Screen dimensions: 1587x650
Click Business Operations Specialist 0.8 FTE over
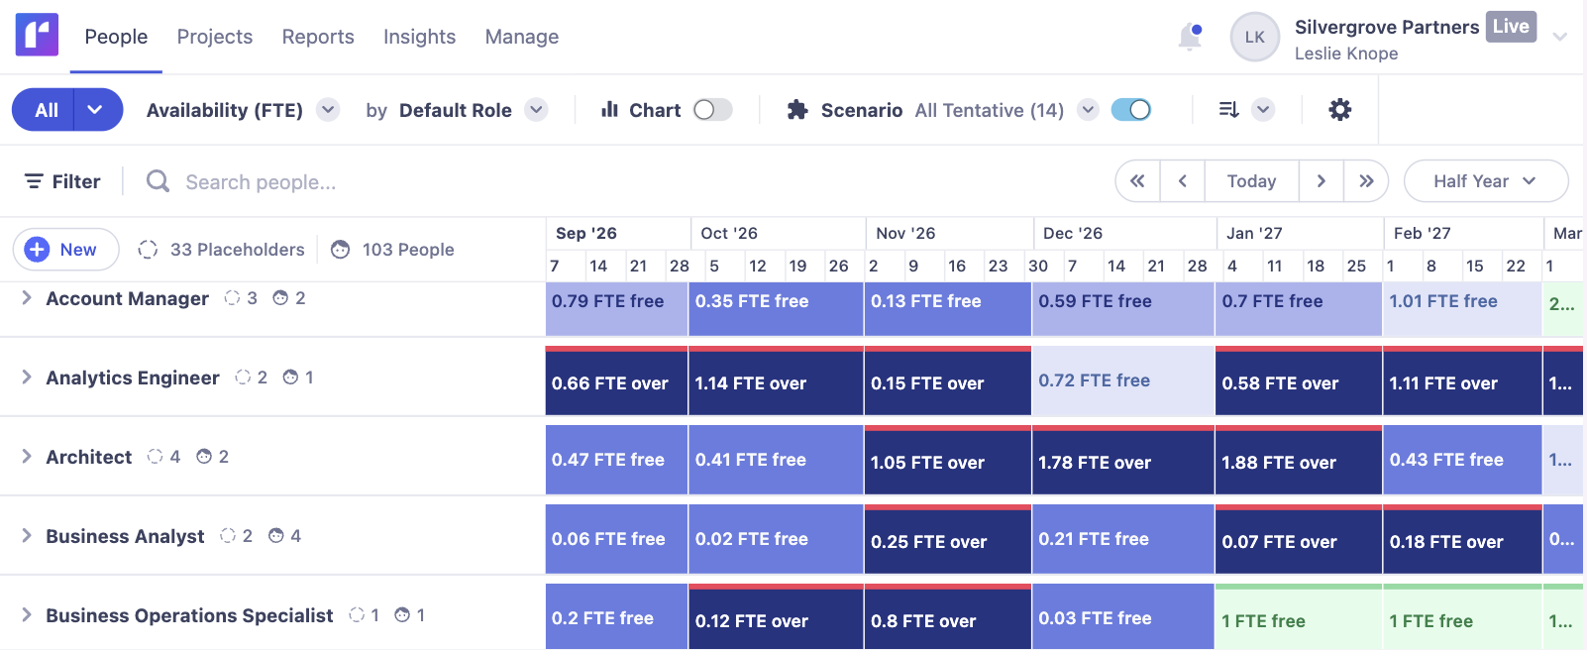(x=948, y=617)
